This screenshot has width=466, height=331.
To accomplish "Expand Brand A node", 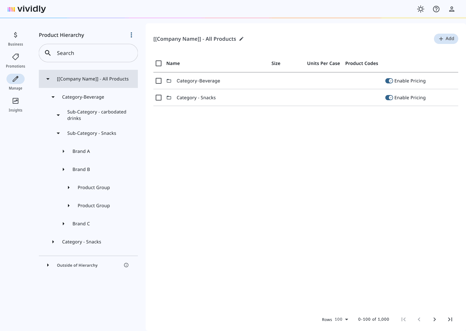I will (x=63, y=151).
